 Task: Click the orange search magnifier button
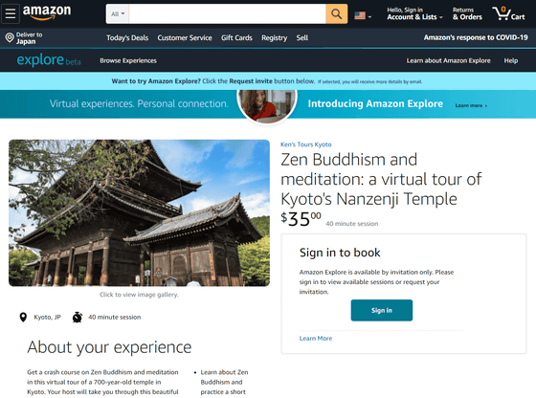click(336, 14)
